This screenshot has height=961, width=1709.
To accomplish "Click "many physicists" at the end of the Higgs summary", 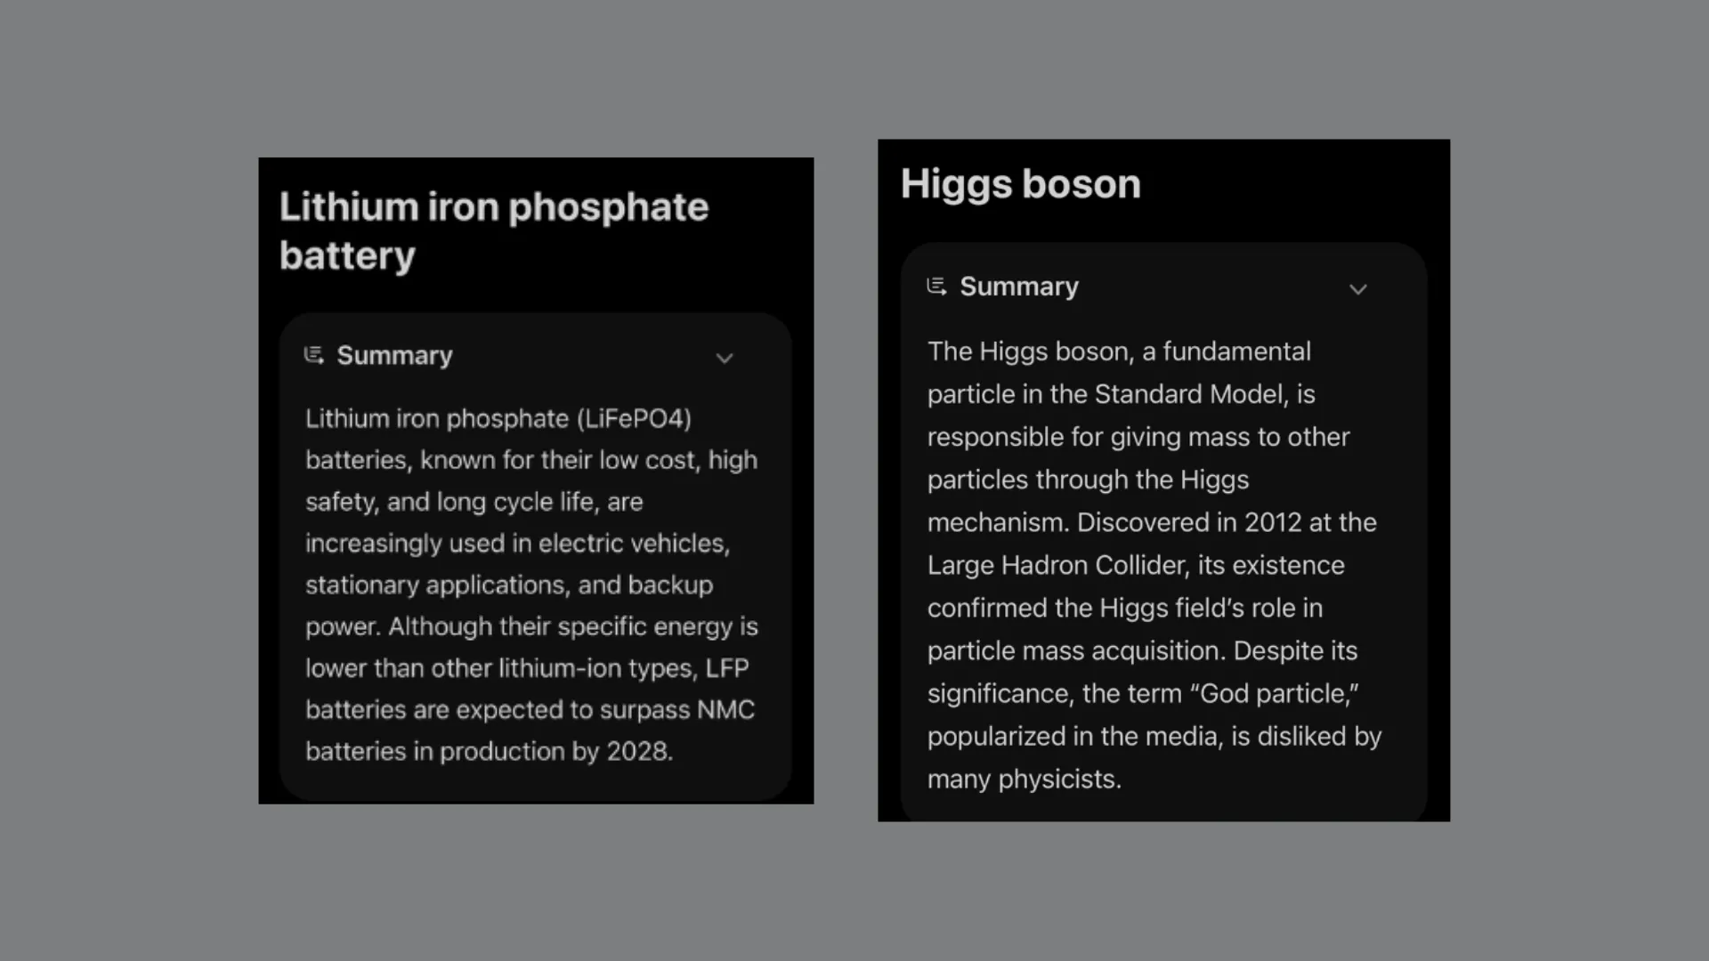I will pyautogui.click(x=1022, y=779).
